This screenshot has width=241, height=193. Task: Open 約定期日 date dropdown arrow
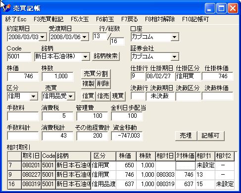pos(43,37)
